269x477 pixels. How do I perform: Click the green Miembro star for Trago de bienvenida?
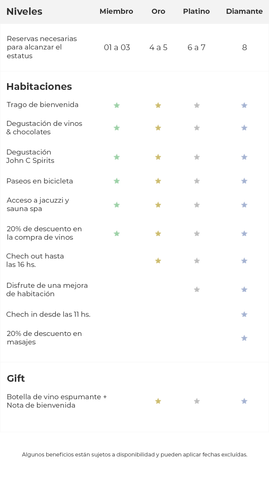click(117, 105)
